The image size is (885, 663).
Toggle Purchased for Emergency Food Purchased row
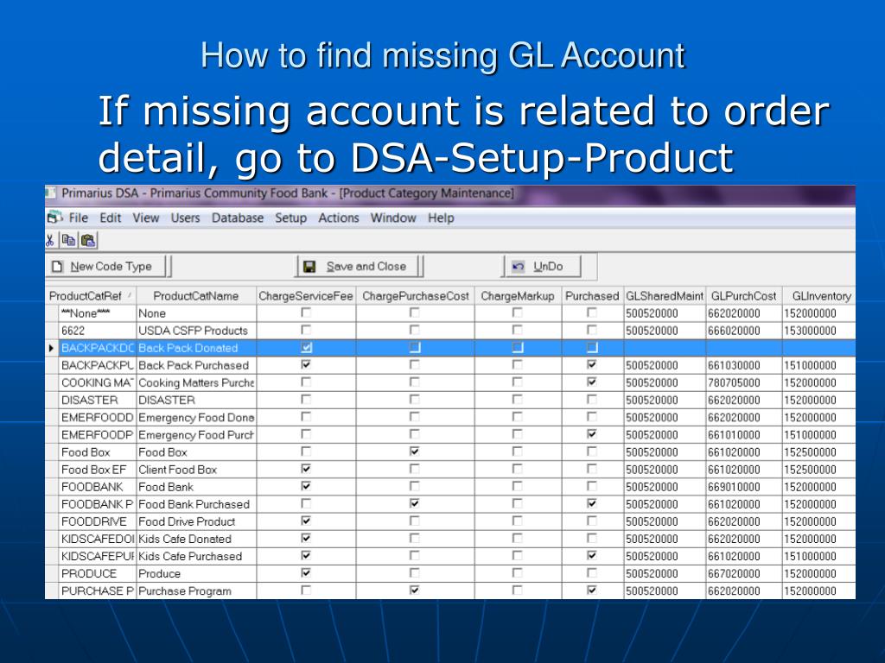(591, 434)
